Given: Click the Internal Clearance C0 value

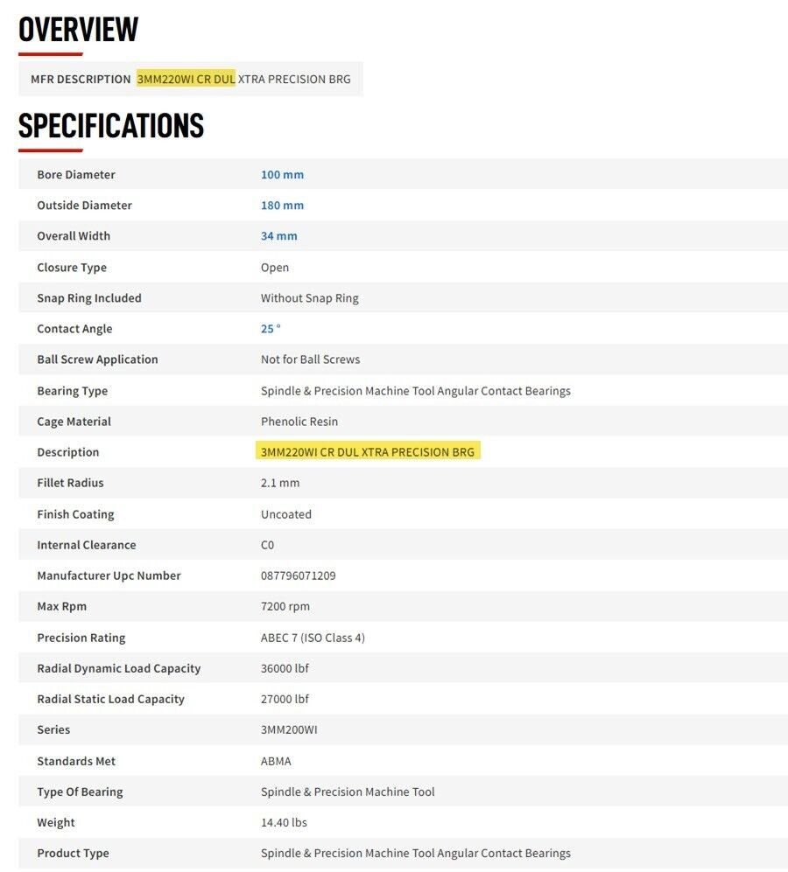Looking at the screenshot, I should 267,545.
